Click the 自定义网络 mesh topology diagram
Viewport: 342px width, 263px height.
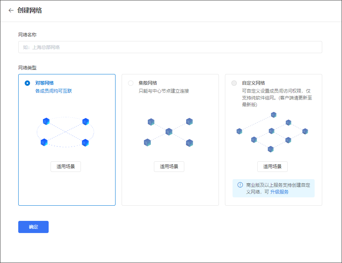272,132
